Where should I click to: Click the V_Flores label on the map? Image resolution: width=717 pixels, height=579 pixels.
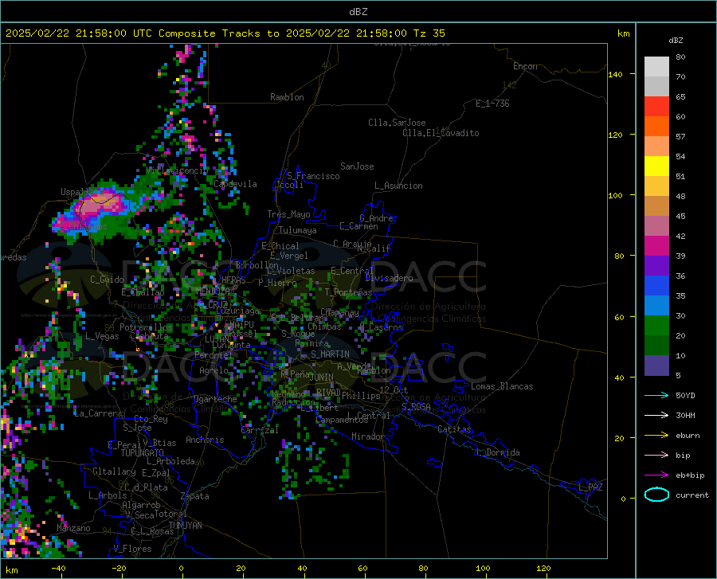pos(132,549)
